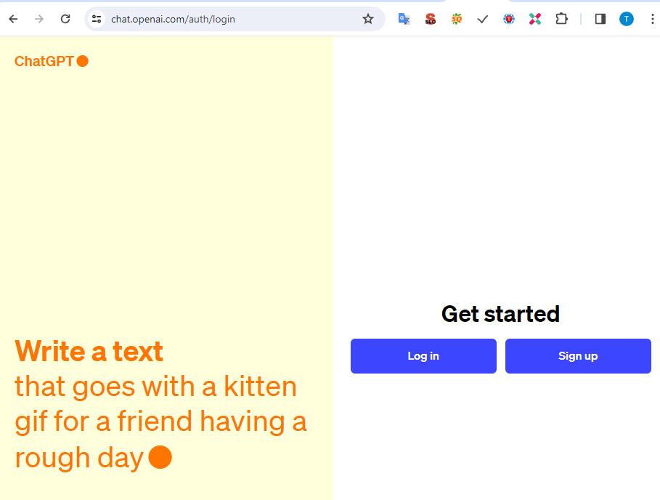Click the globe extension with alert badge
The width and height of the screenshot is (660, 500).
tap(509, 19)
